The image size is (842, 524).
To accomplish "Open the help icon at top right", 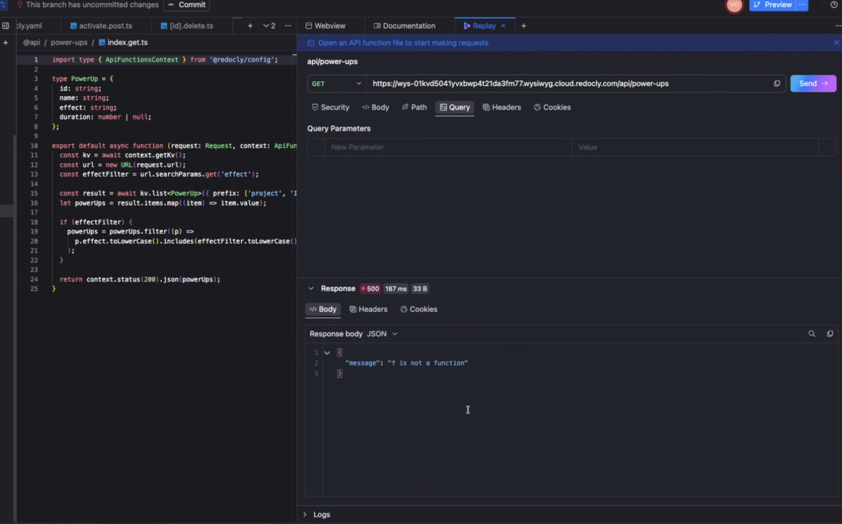I will point(834,5).
